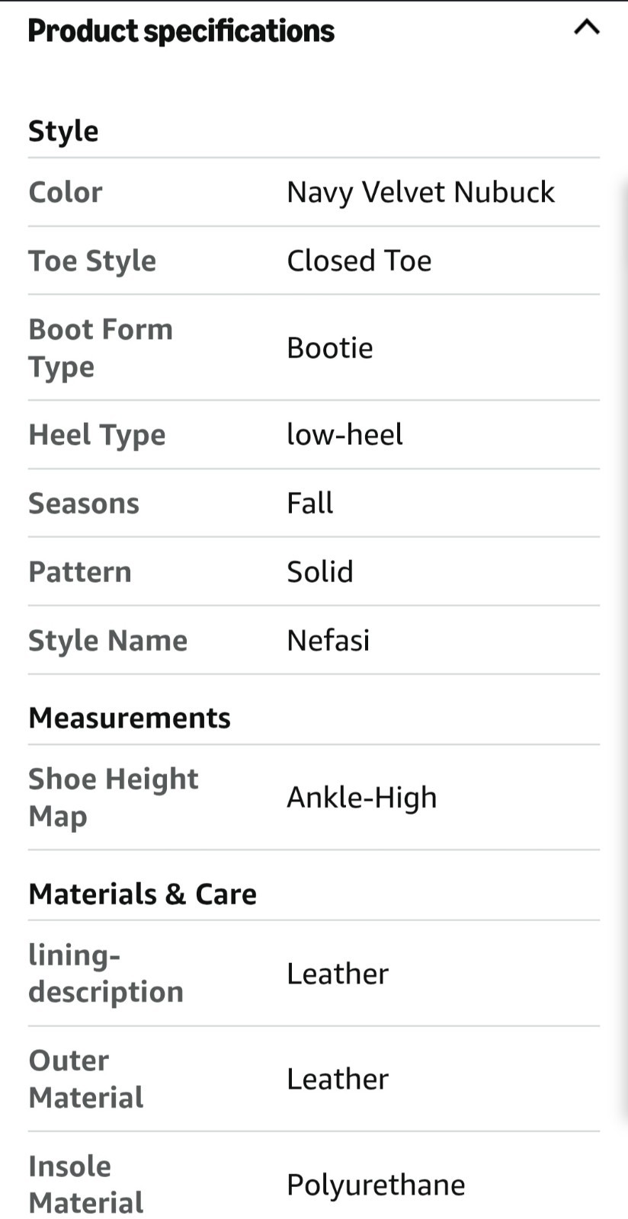The height and width of the screenshot is (1219, 628).
Task: Click the Heel Type label
Action: point(97,435)
